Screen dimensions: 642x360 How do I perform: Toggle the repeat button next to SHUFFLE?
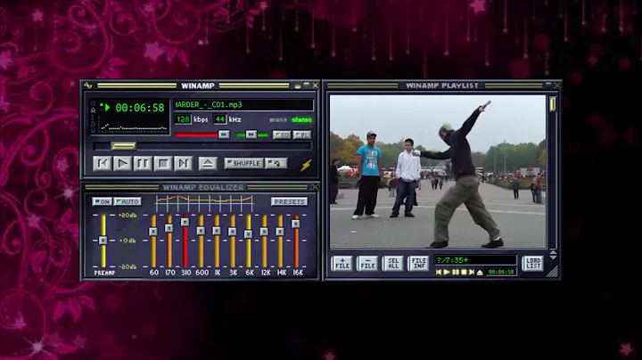coord(276,163)
